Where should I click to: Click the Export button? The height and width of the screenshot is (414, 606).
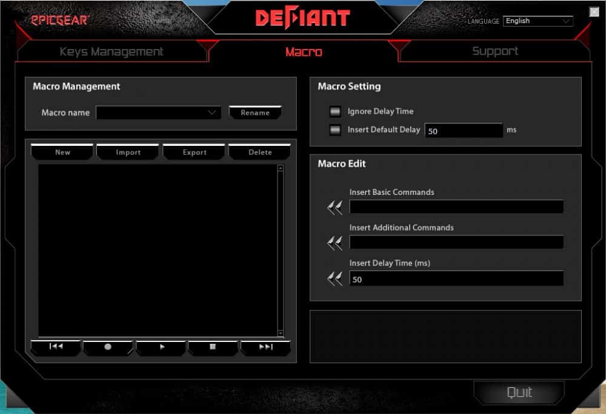point(194,152)
